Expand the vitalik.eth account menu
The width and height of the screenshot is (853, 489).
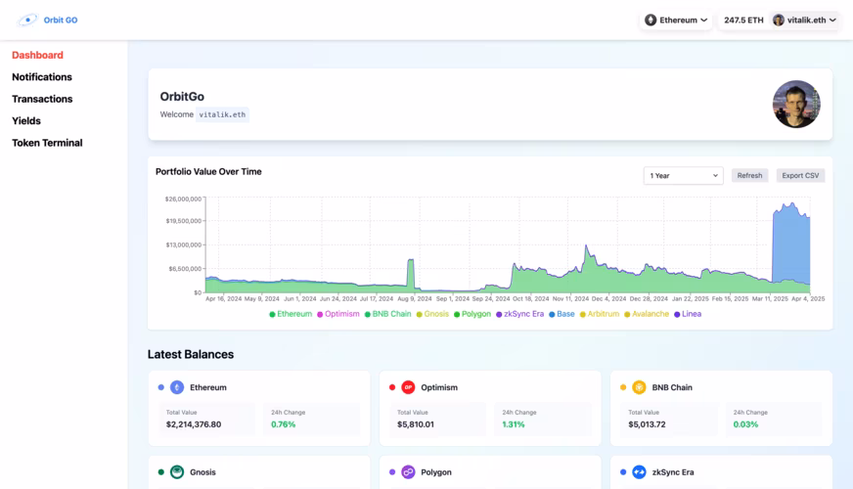coord(805,21)
